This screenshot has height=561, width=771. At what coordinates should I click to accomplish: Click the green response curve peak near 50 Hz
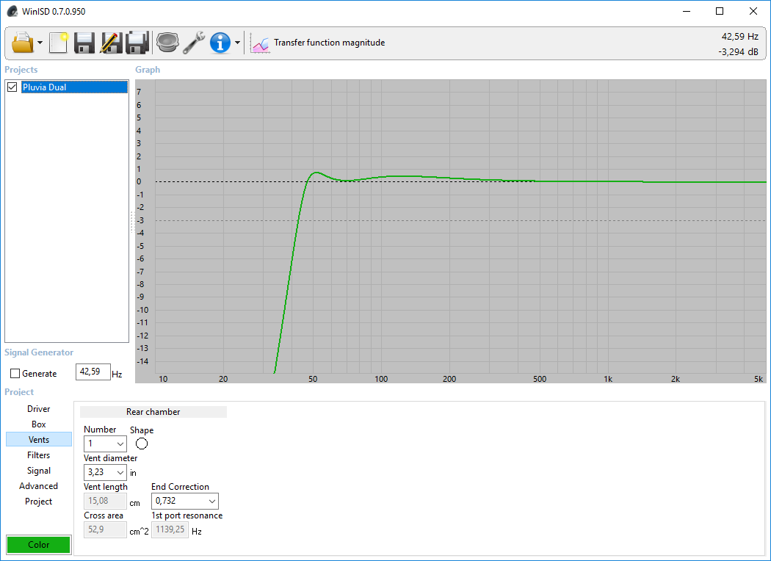click(x=315, y=173)
